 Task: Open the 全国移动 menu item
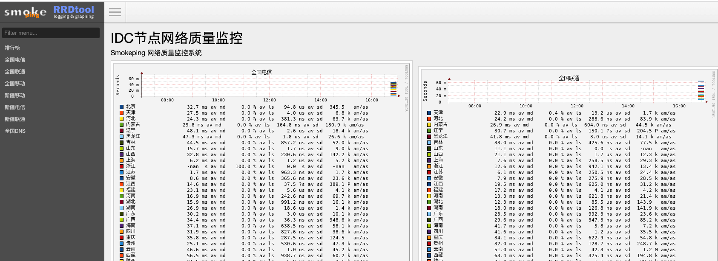(15, 84)
